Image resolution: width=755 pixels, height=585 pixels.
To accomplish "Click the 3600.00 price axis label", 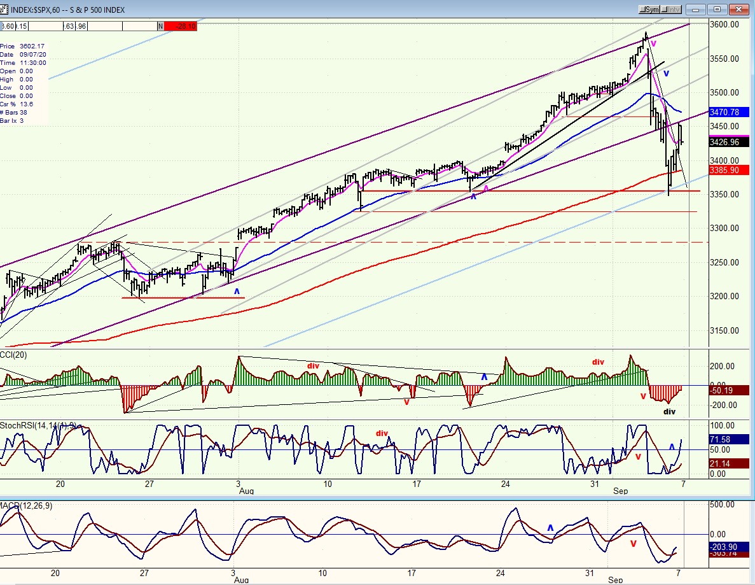I will [x=724, y=25].
